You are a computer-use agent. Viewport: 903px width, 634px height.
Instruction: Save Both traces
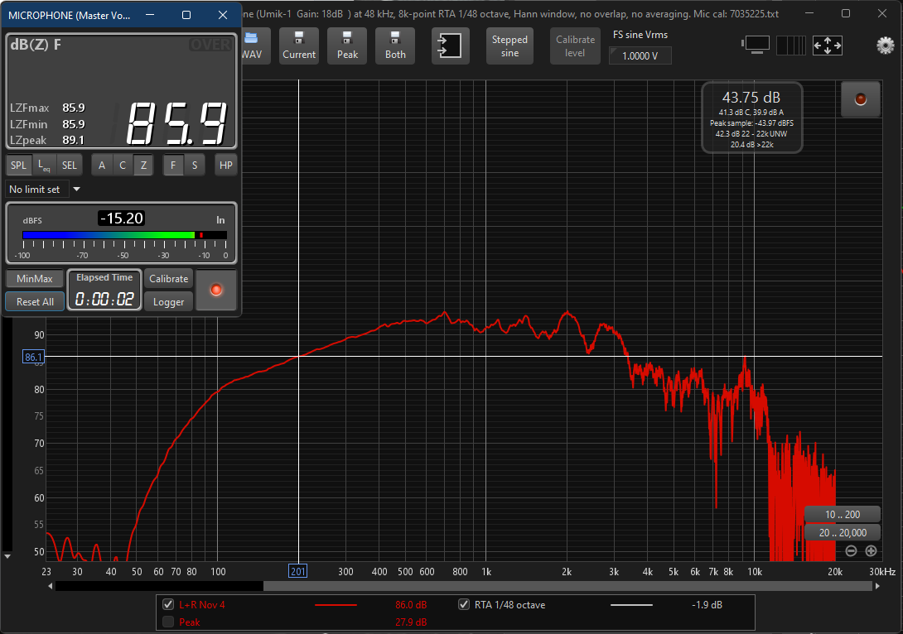click(395, 46)
